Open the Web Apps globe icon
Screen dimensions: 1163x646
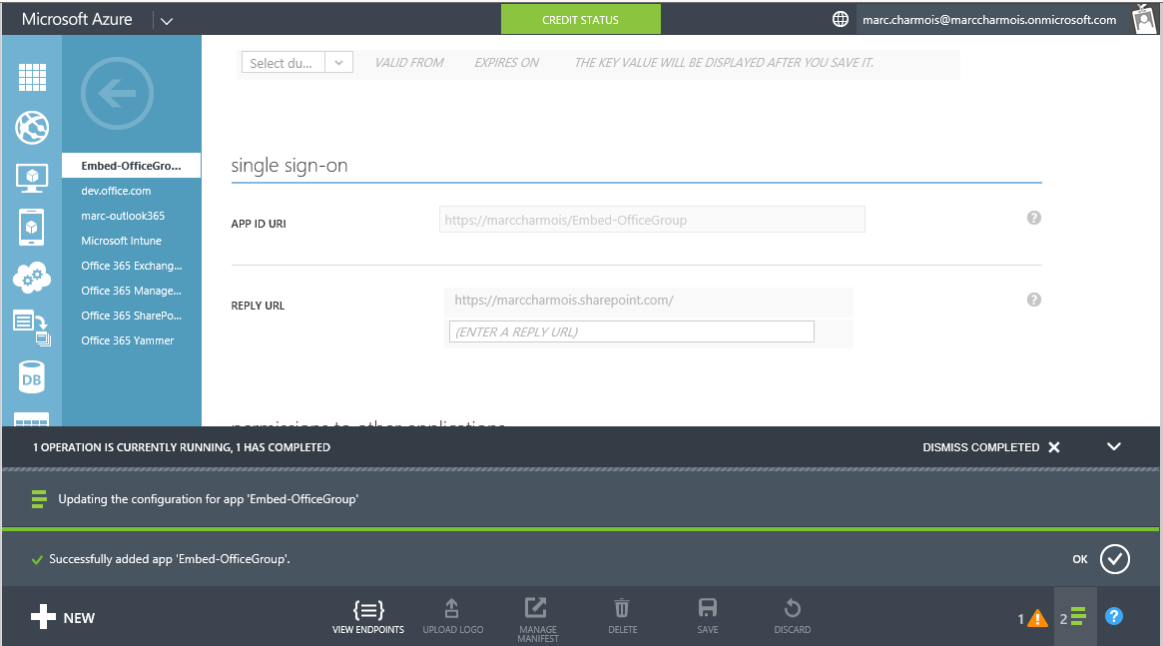32,128
